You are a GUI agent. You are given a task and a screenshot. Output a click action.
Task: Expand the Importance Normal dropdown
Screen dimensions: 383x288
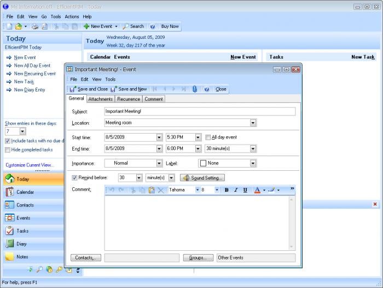(x=159, y=163)
